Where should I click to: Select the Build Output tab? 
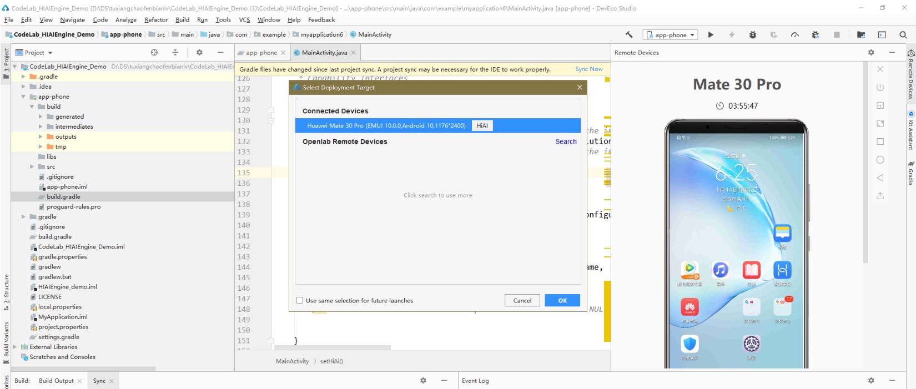pos(56,381)
